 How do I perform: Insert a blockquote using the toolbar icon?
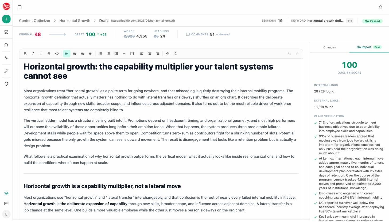click(x=116, y=54)
